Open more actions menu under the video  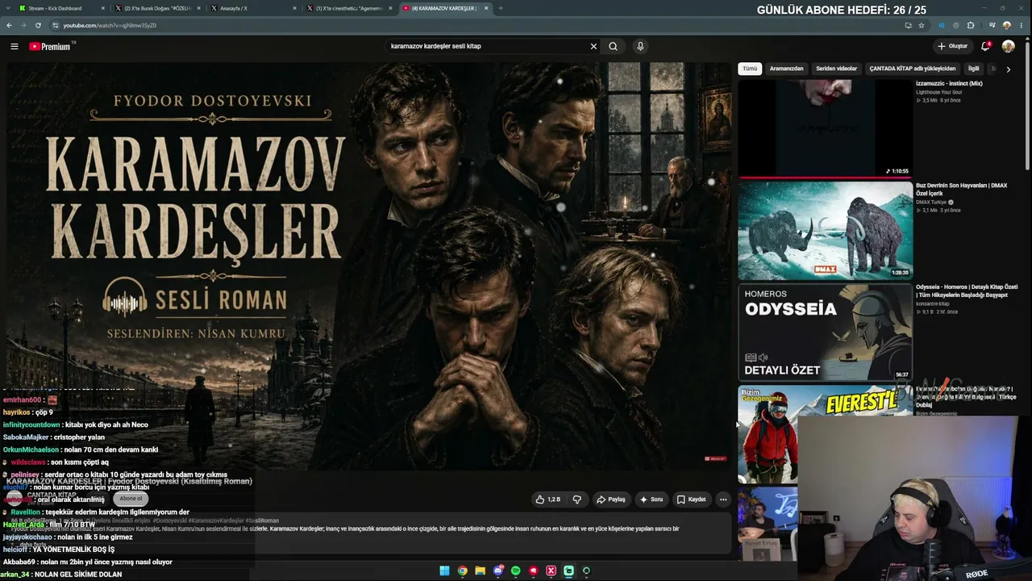[x=723, y=499]
